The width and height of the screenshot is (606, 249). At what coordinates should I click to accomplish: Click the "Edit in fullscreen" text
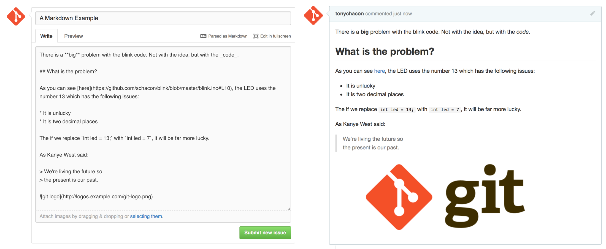[275, 36]
